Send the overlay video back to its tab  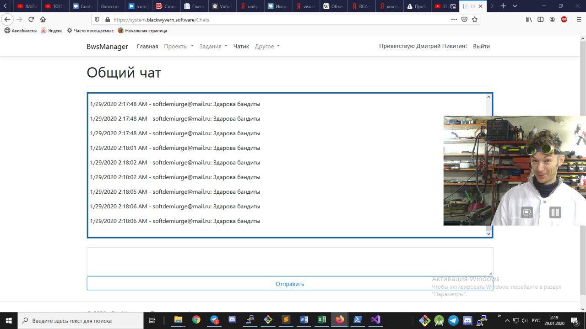click(527, 212)
